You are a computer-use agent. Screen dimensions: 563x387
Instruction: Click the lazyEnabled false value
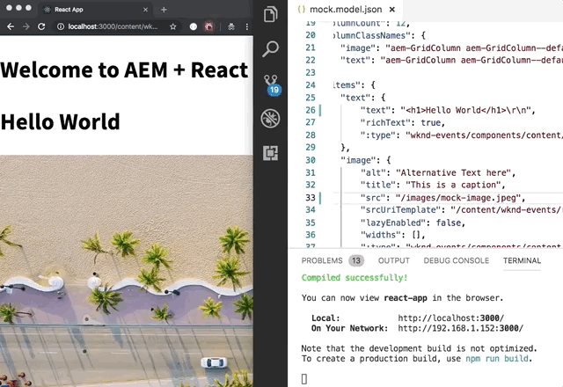click(449, 223)
